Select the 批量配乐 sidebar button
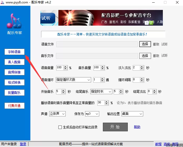 pyautogui.click(x=14, y=93)
